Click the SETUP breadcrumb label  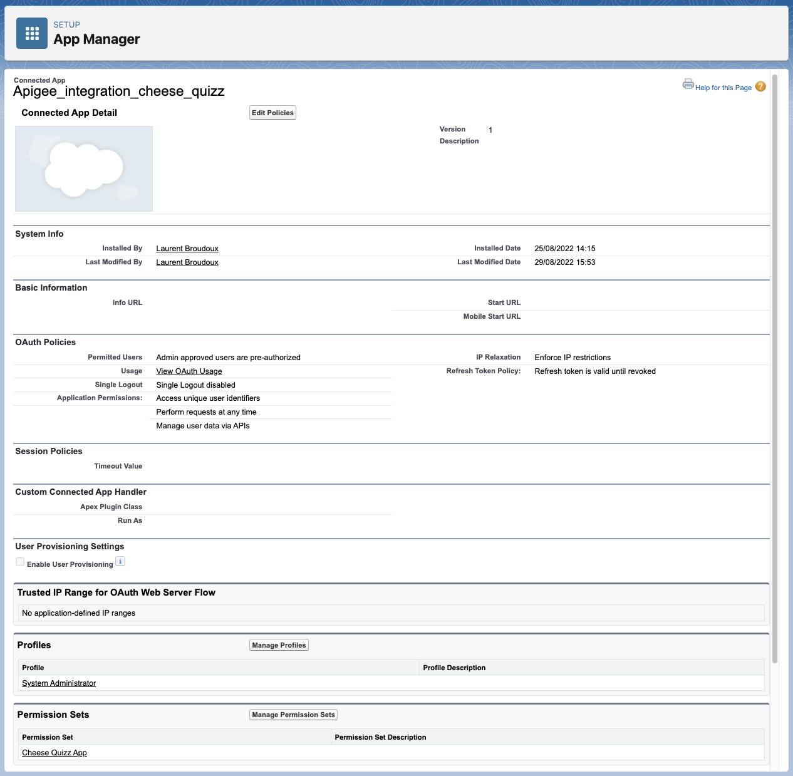(66, 25)
